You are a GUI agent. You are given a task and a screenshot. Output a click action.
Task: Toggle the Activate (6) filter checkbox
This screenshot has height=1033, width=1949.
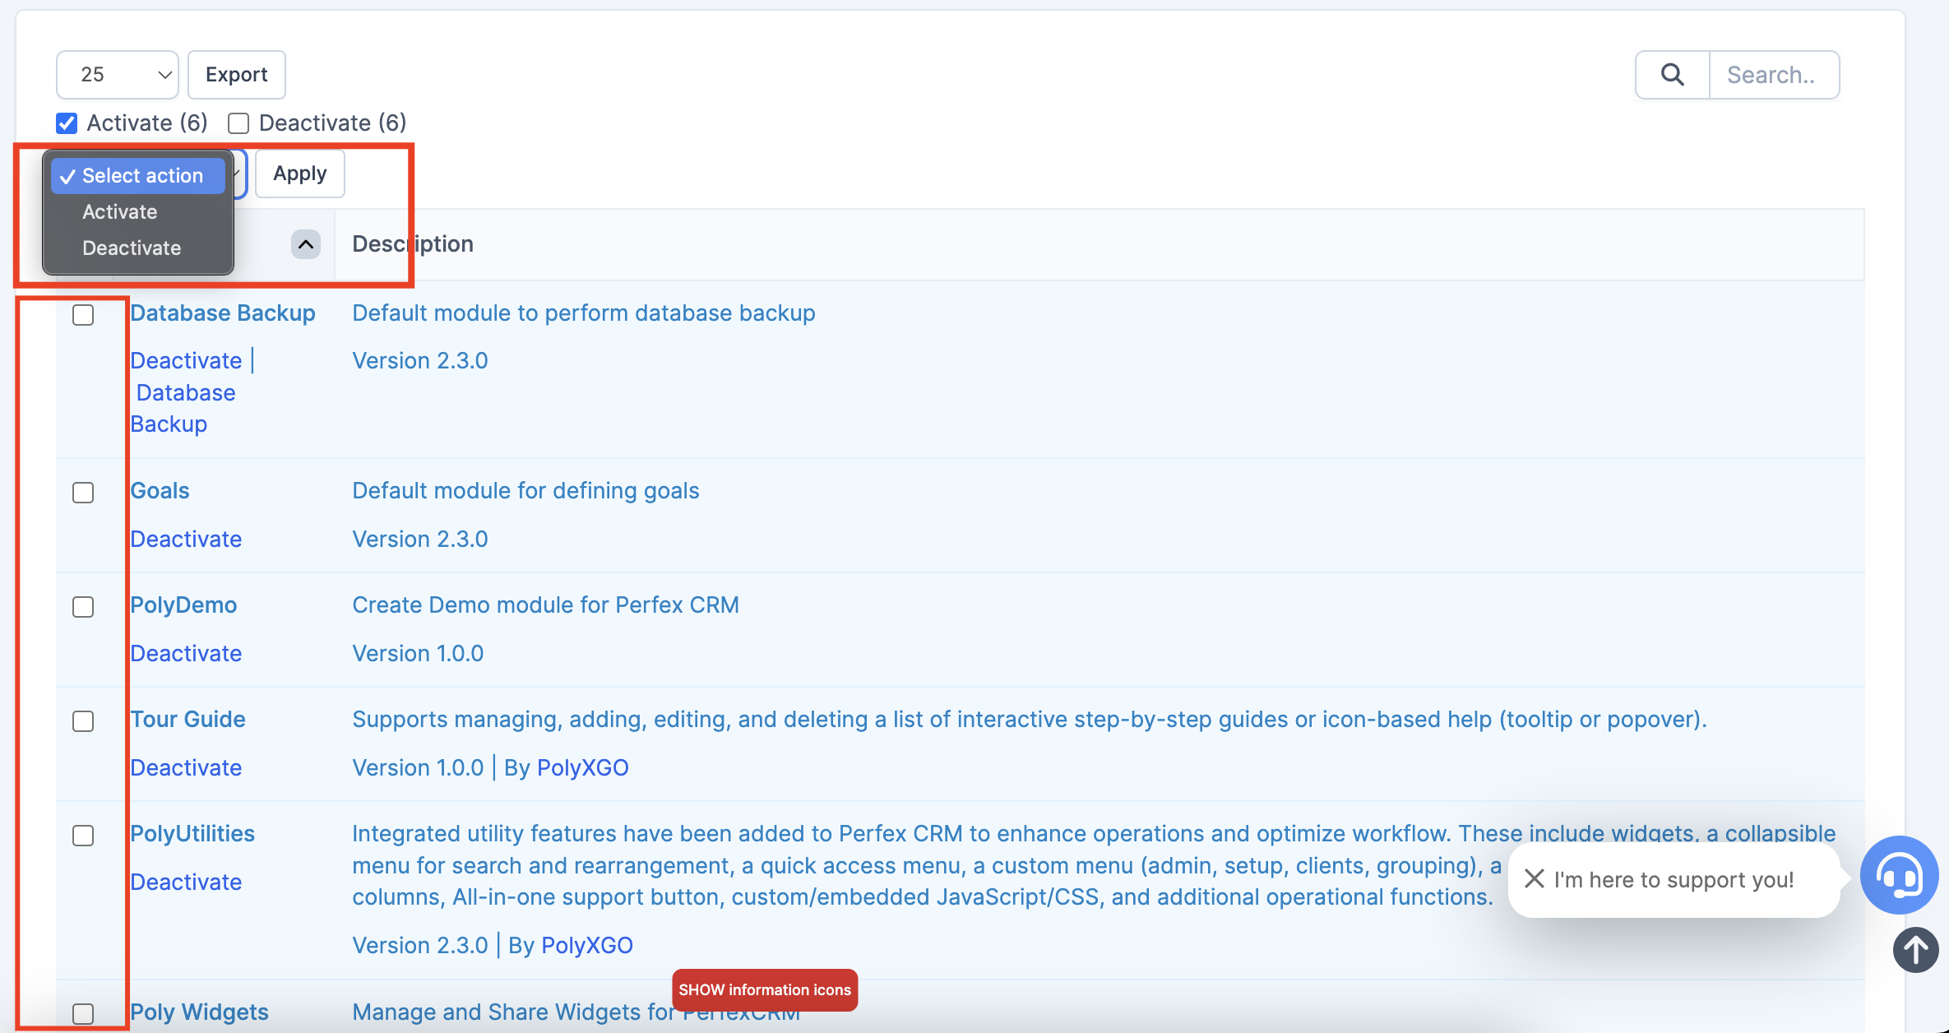point(67,123)
